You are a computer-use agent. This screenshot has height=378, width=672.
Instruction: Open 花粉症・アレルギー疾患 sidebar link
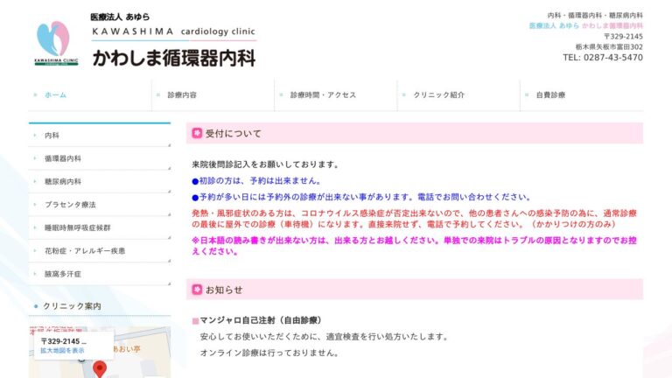(100, 251)
